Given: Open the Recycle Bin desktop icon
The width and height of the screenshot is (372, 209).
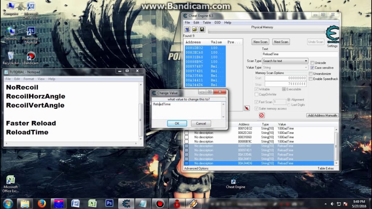Looking at the screenshot, I should click(11, 58).
